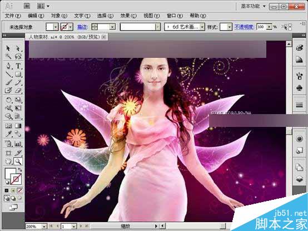Open the 文件(F) menu
308x231 pixels.
[x=13, y=16]
